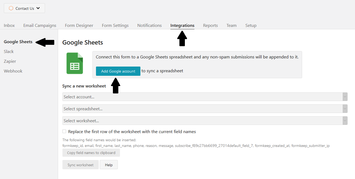Viewport: 355px width, 179px height.
Task: Click 'The following field names would be inserted' text
Action: pos(99,140)
